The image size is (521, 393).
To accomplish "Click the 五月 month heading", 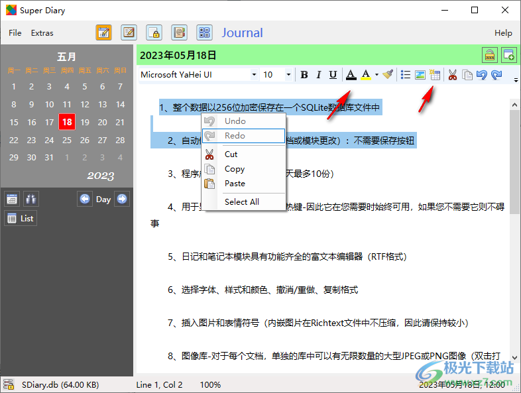I will (x=66, y=56).
